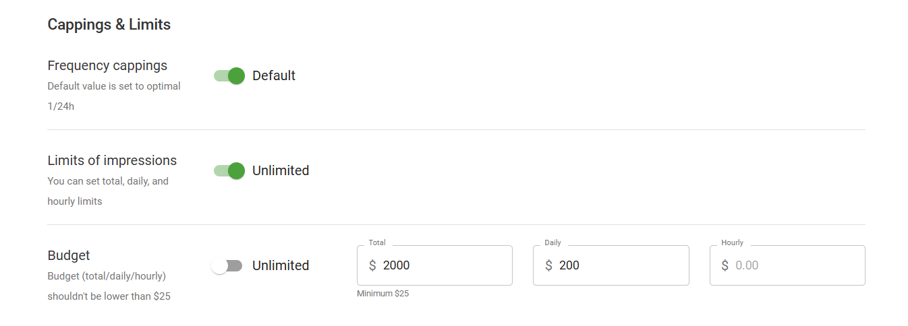The image size is (908, 326).
Task: Toggle off the Frequency cappings Default switch
Action: click(x=229, y=76)
